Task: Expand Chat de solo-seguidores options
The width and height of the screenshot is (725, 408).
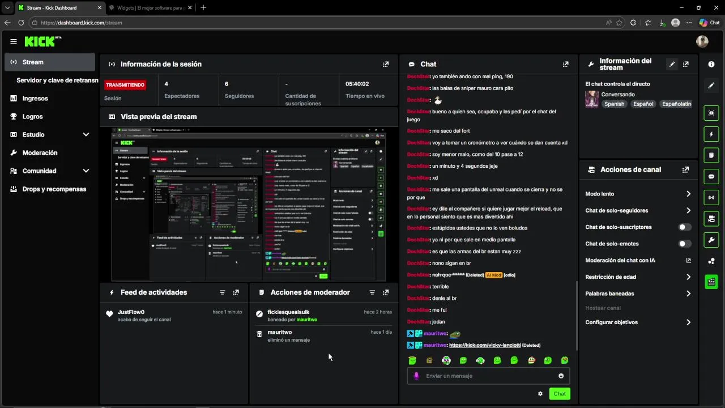Action: 688,211
